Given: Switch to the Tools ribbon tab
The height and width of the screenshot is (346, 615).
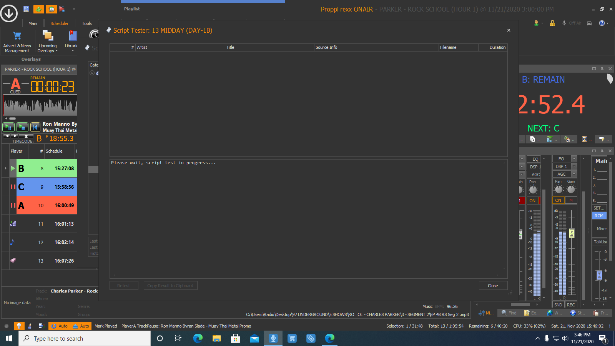Looking at the screenshot, I should (87, 23).
